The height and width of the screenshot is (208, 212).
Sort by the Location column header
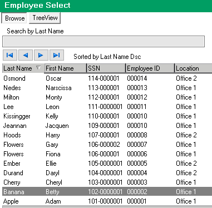[193, 68]
